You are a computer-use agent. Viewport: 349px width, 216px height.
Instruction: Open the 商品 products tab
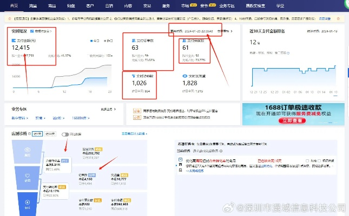pyautogui.click(x=52, y=6)
